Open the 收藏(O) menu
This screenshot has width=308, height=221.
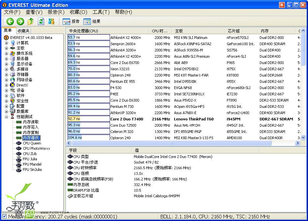pos(78,12)
